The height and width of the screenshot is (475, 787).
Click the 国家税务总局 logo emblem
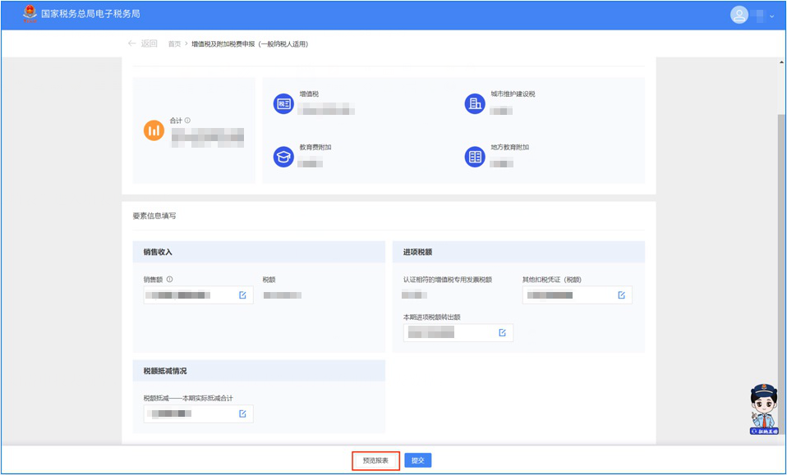[x=30, y=14]
